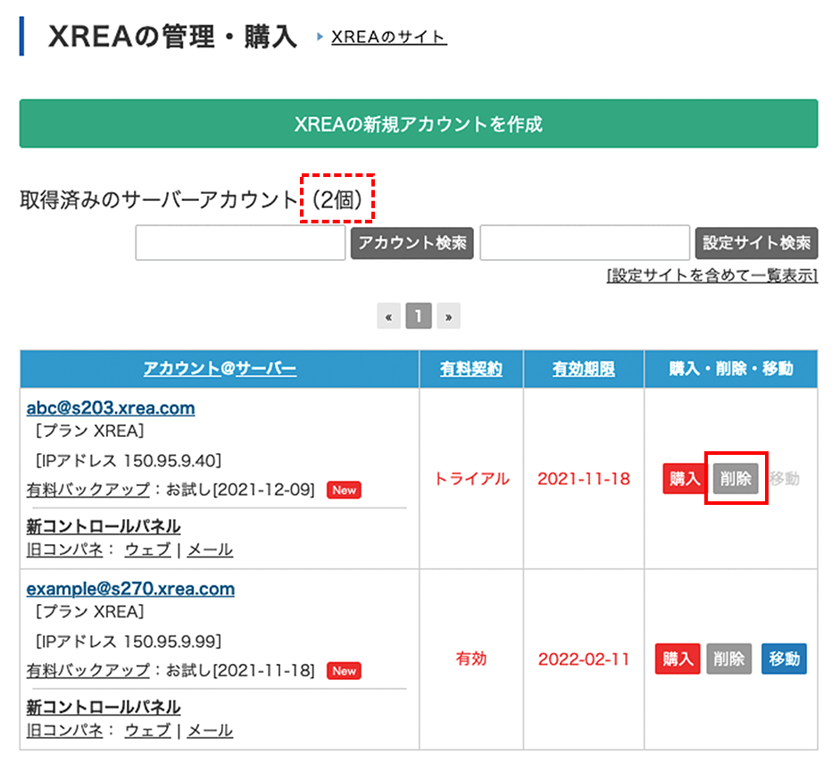Image resolution: width=840 pixels, height=764 pixels.
Task: Click 削除 for abc@s203.xrea.com
Action: coord(736,478)
